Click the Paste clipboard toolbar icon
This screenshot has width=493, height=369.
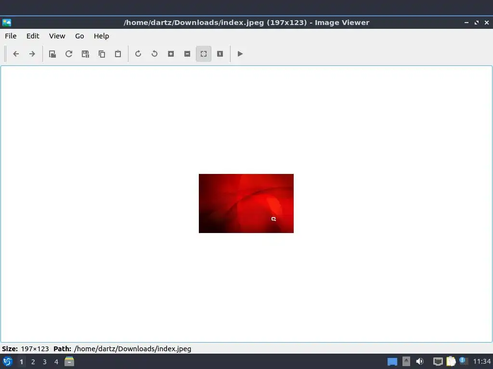pos(118,54)
